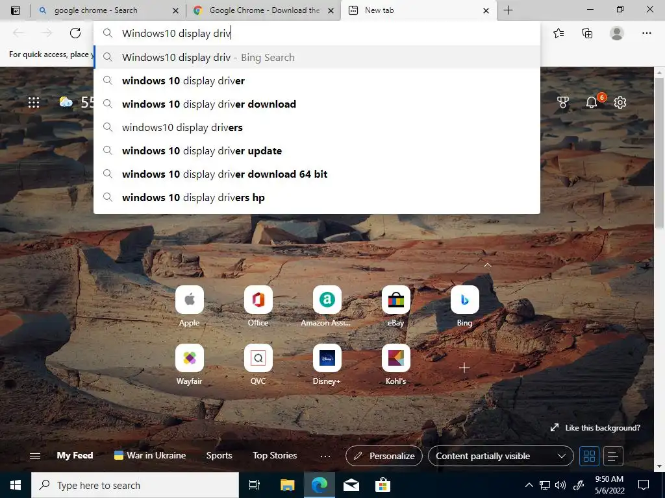Open Task View on taskbar
This screenshot has height=498, width=665.
tap(255, 485)
